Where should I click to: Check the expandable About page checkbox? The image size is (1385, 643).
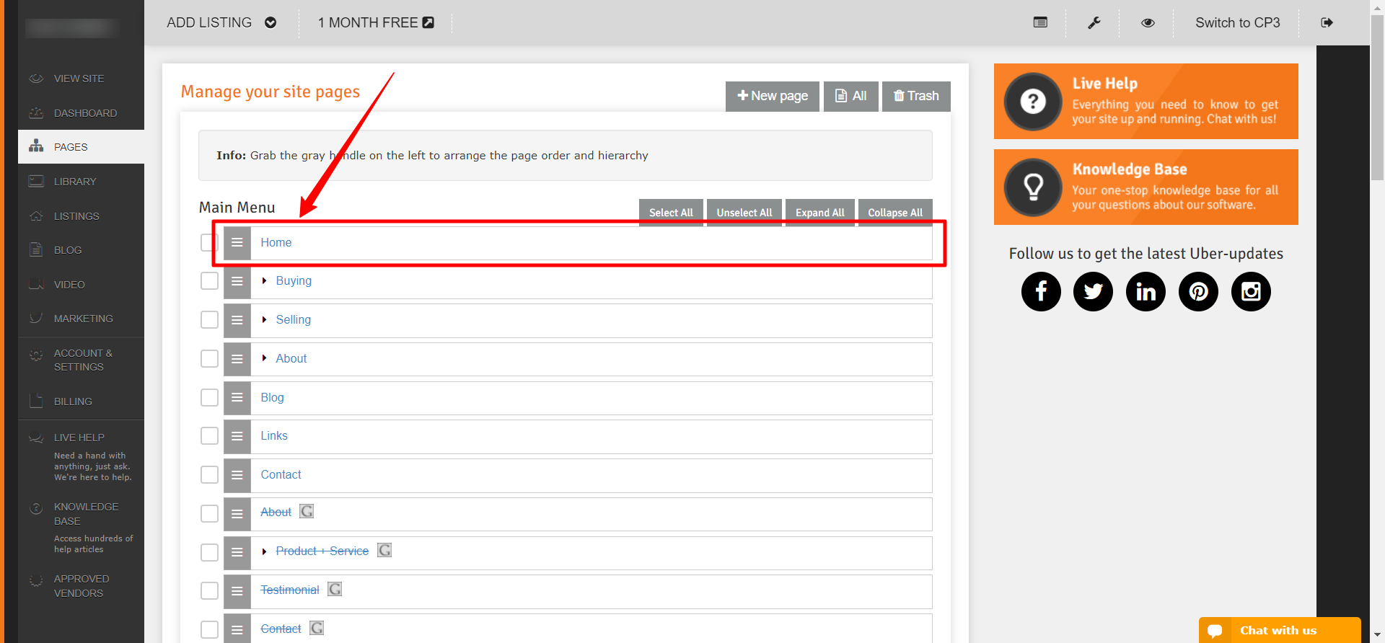(209, 358)
